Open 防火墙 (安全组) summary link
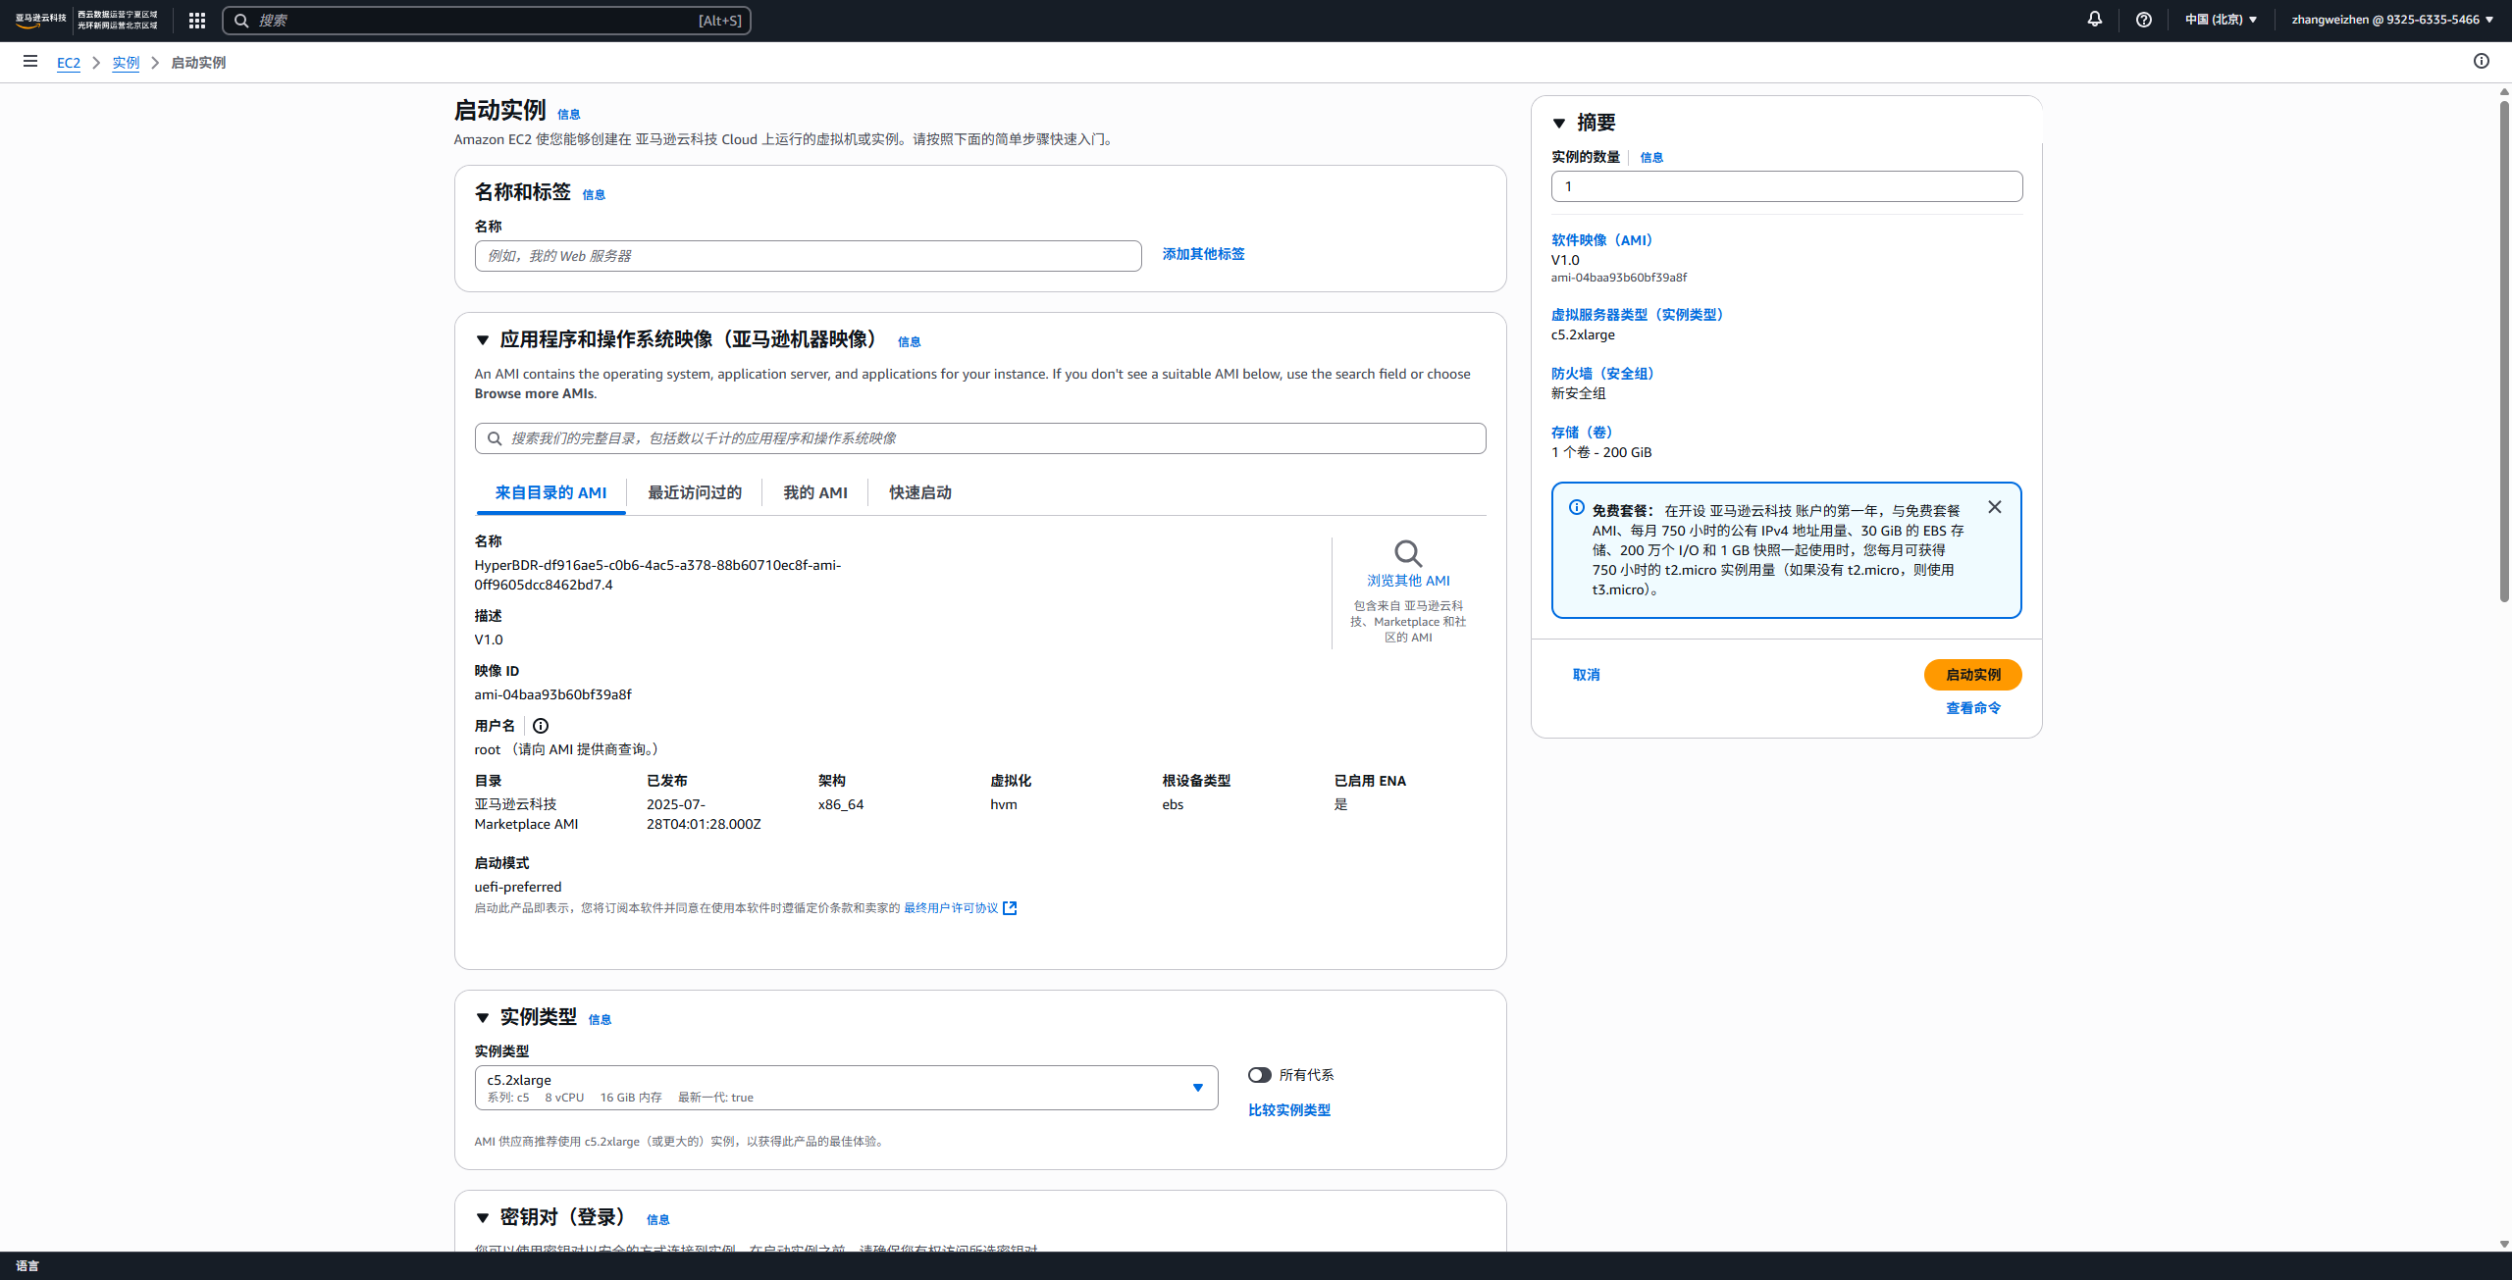The height and width of the screenshot is (1280, 2512). point(1605,374)
